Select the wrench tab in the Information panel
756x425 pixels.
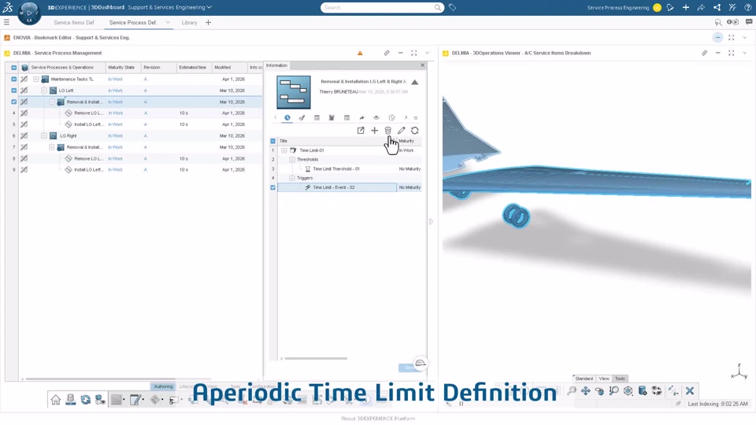point(302,117)
